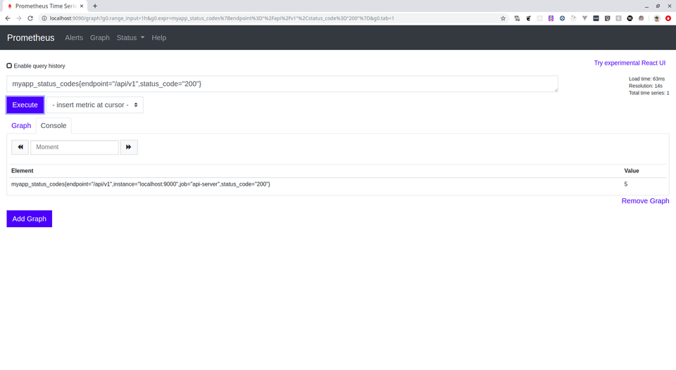Expand the Status menu in navbar
The height and width of the screenshot is (370, 676).
pos(130,37)
